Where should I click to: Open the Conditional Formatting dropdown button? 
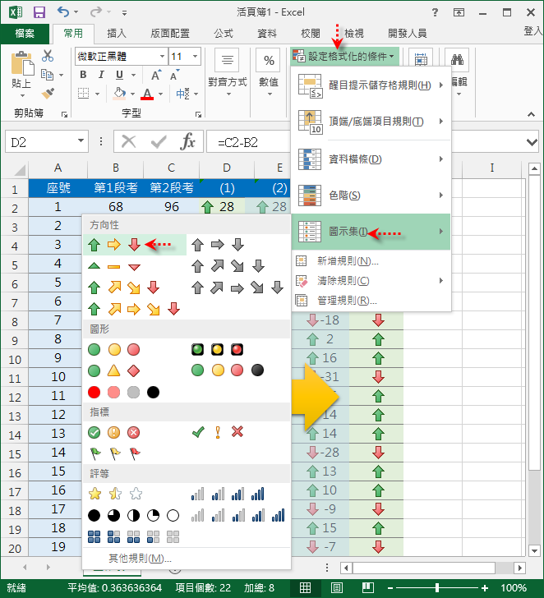coord(344,57)
